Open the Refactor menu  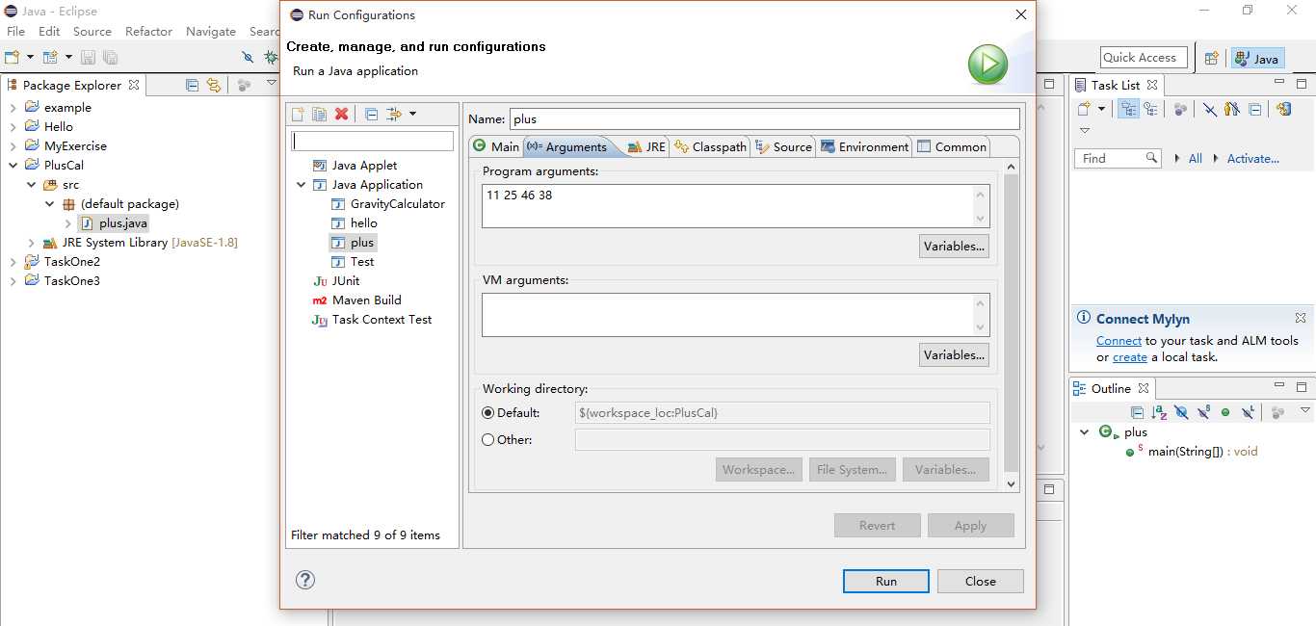148,32
